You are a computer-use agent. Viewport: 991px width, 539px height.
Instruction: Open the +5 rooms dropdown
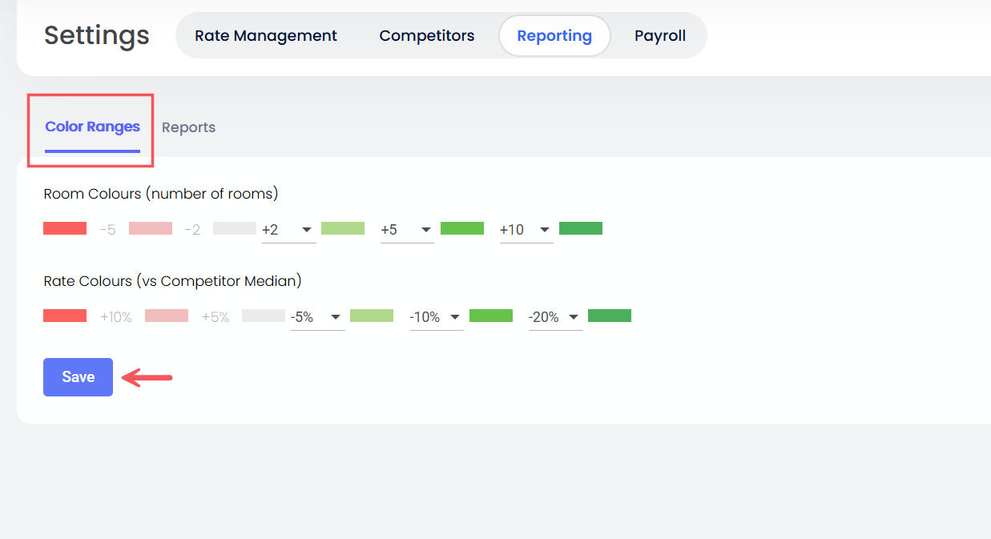(x=407, y=230)
